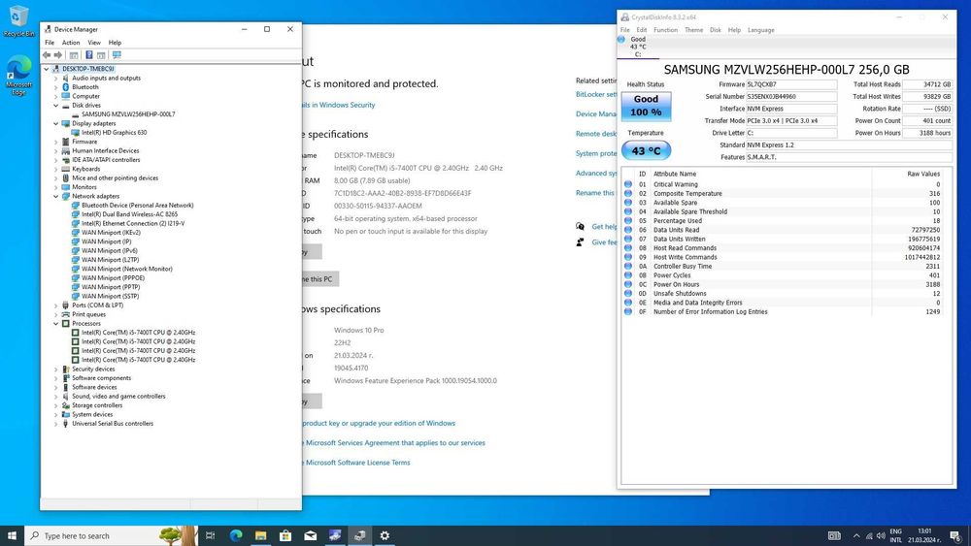Click the Good 100 % health status button
Screen dimensions: 971x546
(x=646, y=106)
